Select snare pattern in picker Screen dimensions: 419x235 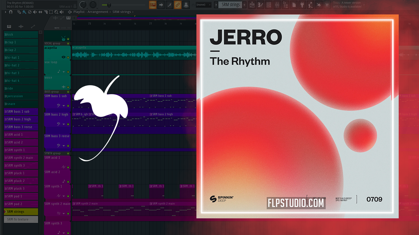[x=21, y=104]
